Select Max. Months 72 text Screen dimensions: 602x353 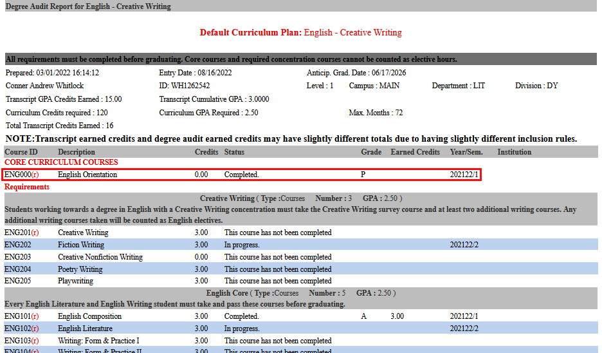(x=376, y=113)
